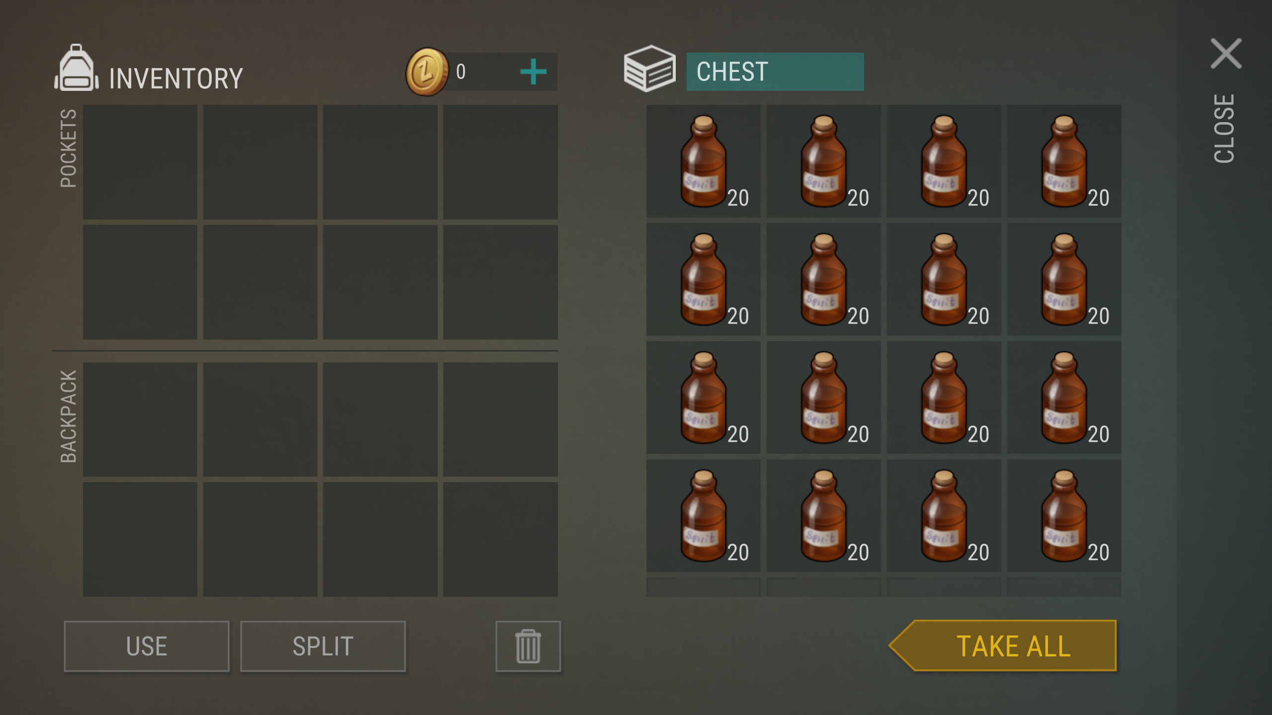Click the backpack inventory icon
Screen dimensions: 1272x715
coord(77,68)
